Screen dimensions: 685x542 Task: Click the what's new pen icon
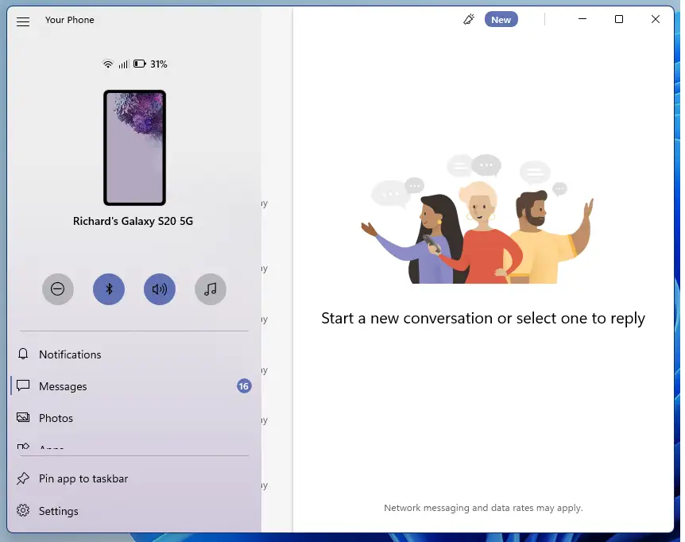(x=469, y=20)
